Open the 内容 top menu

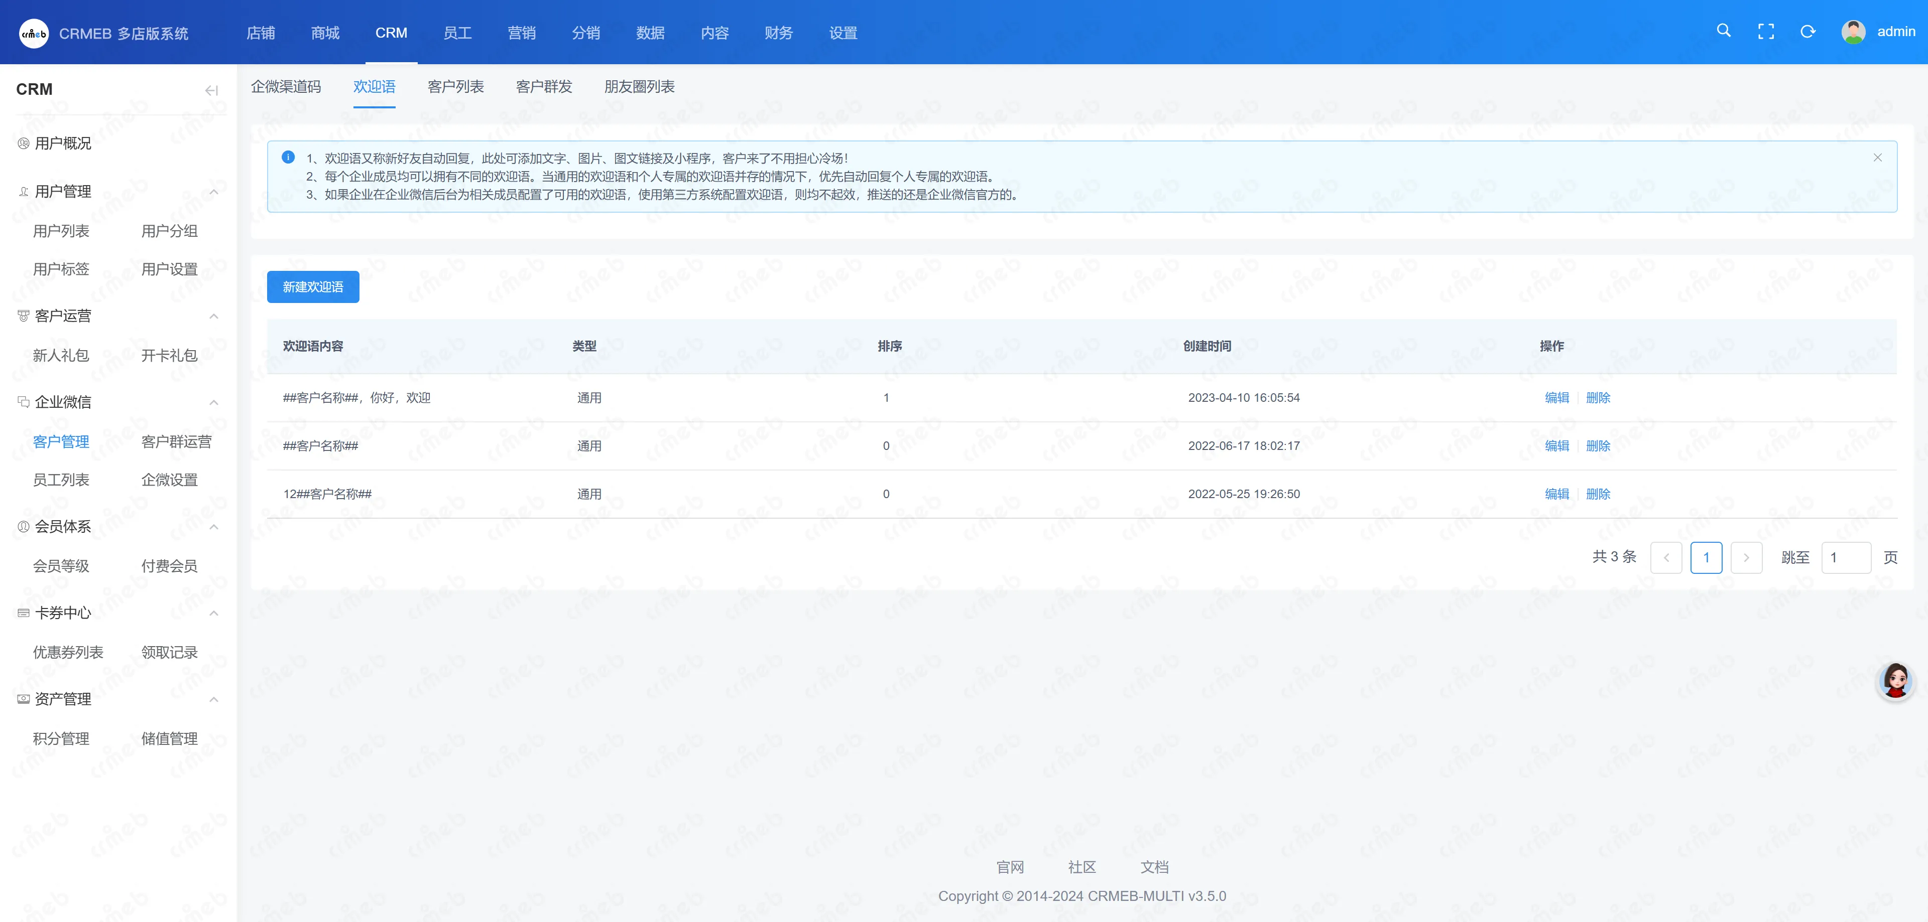[714, 33]
